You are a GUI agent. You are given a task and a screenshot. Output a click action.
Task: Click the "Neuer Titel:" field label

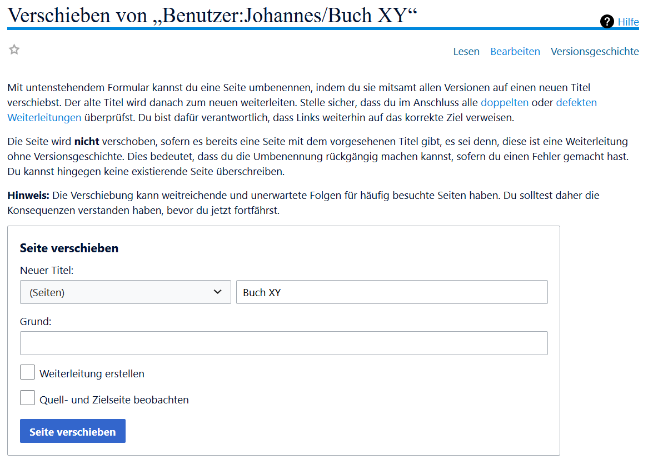47,271
